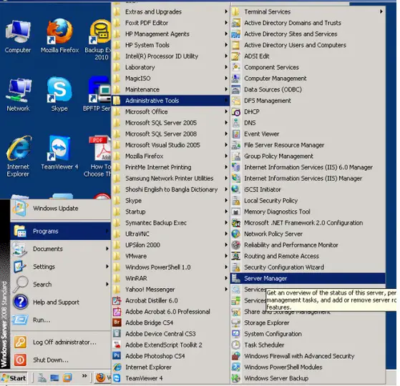Click the Windows Server Backup icon
400x386 pixels.
pos(236,378)
